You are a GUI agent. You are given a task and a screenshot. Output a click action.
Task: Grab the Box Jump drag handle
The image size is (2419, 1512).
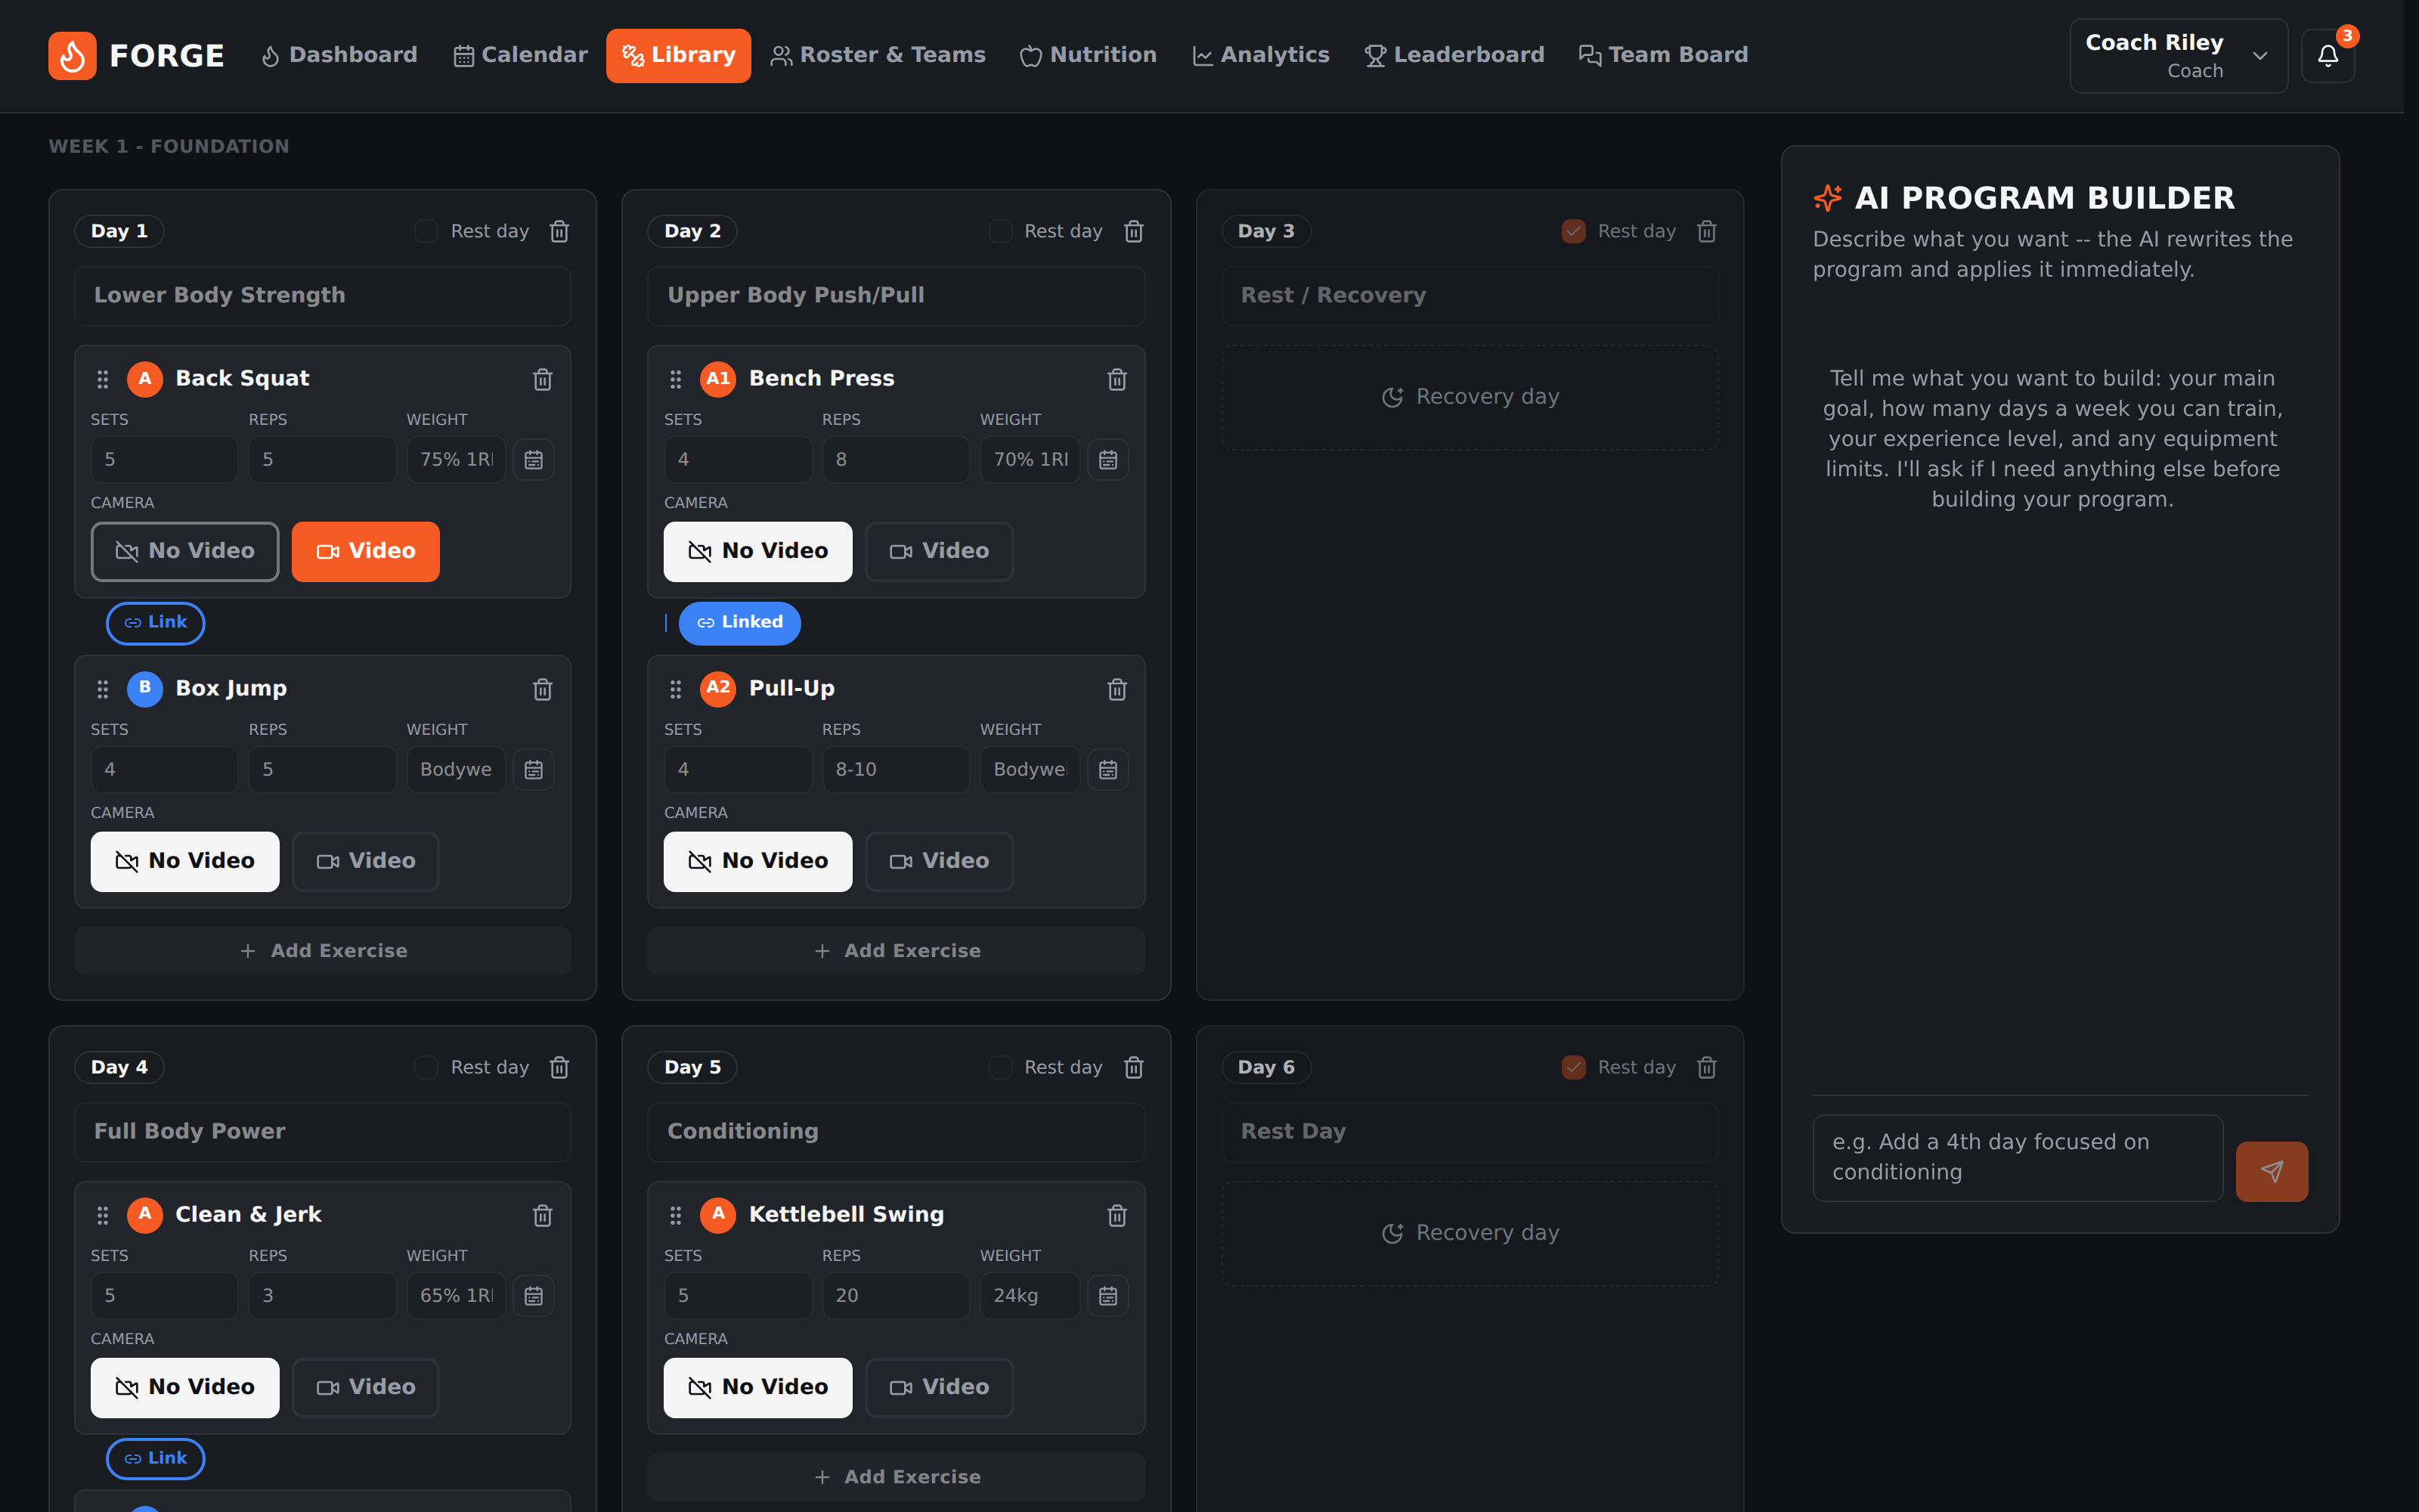click(x=102, y=689)
